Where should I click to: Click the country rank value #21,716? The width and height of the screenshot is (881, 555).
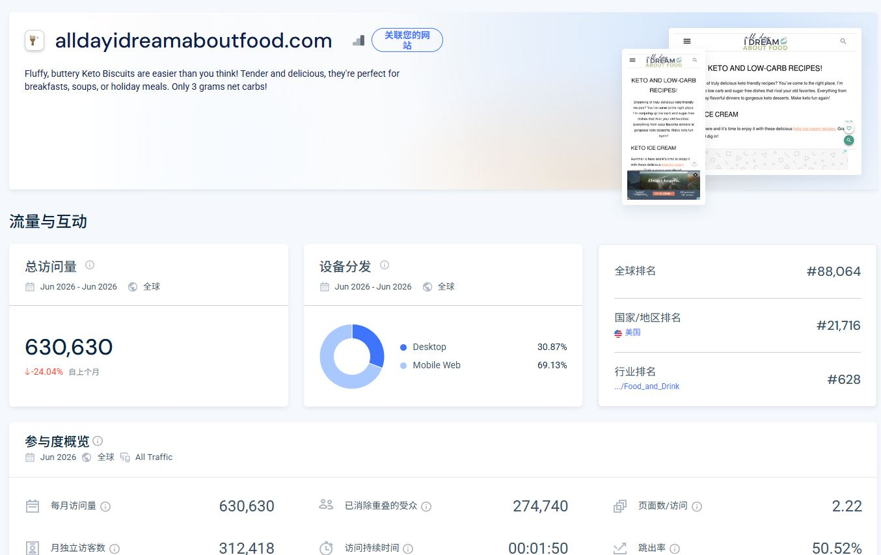click(x=839, y=325)
